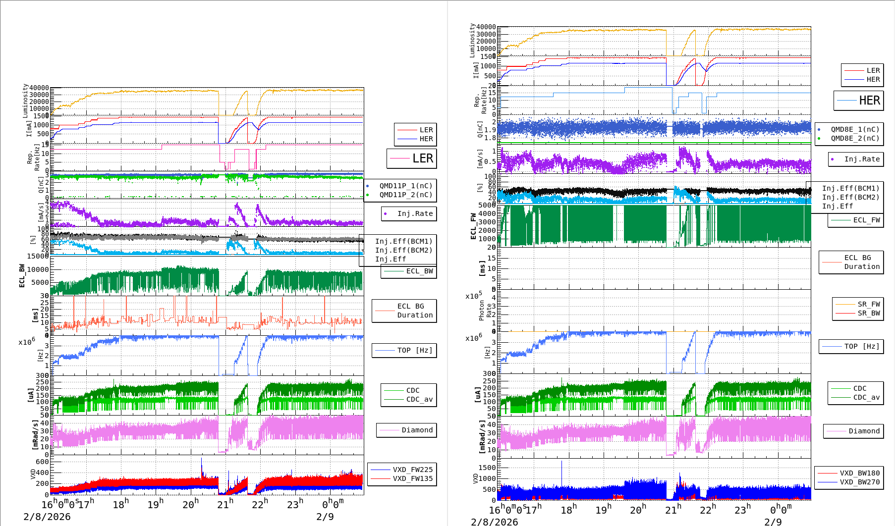Click ECL BG Duration legend in right plot
Viewport: 895px width, 526px height.
(x=851, y=262)
